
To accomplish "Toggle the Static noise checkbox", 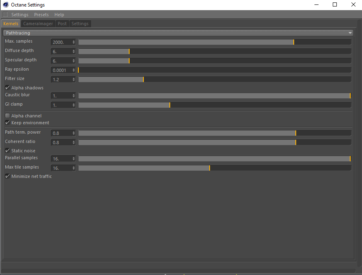I will click(x=7, y=150).
